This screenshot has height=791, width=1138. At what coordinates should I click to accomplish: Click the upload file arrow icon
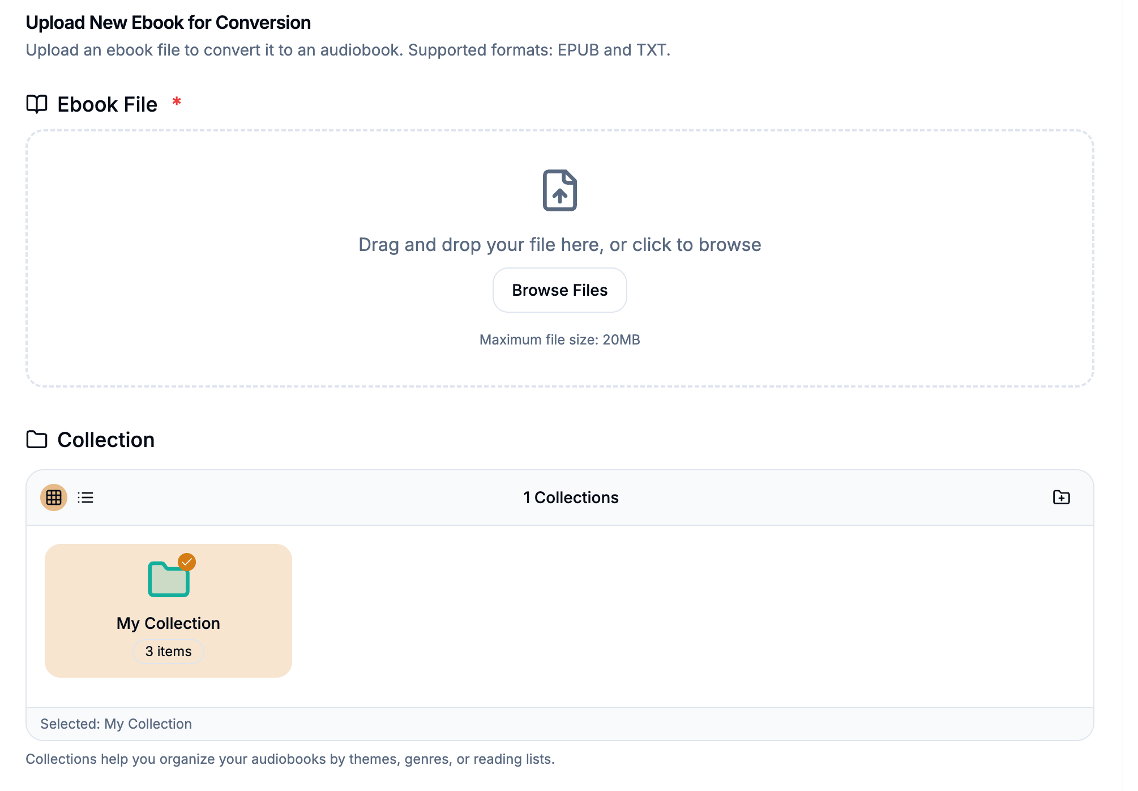tap(559, 190)
